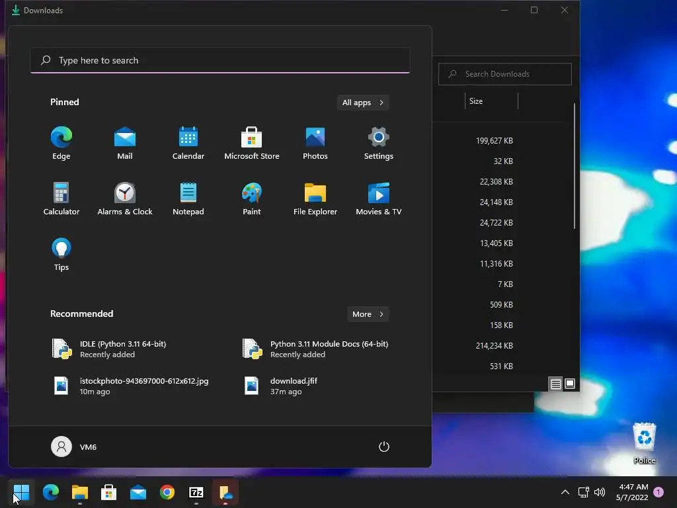This screenshot has height=508, width=677.
Task: Show hidden system tray icons
Action: click(565, 492)
